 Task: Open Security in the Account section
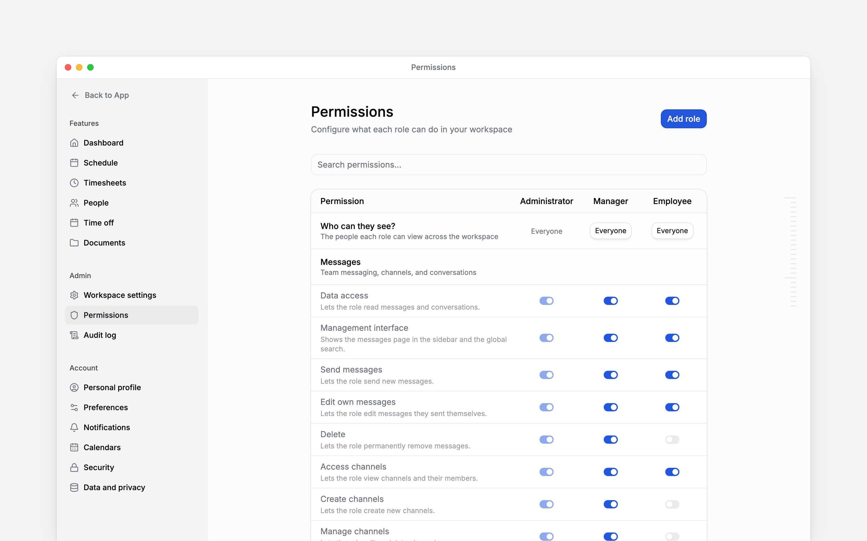(x=131, y=468)
